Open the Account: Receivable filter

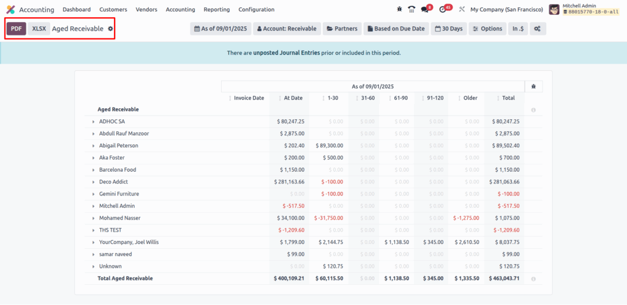(287, 29)
